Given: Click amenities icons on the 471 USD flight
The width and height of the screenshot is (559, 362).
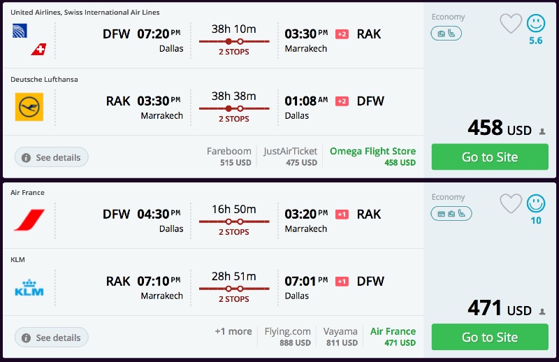Looking at the screenshot, I should pos(451,213).
